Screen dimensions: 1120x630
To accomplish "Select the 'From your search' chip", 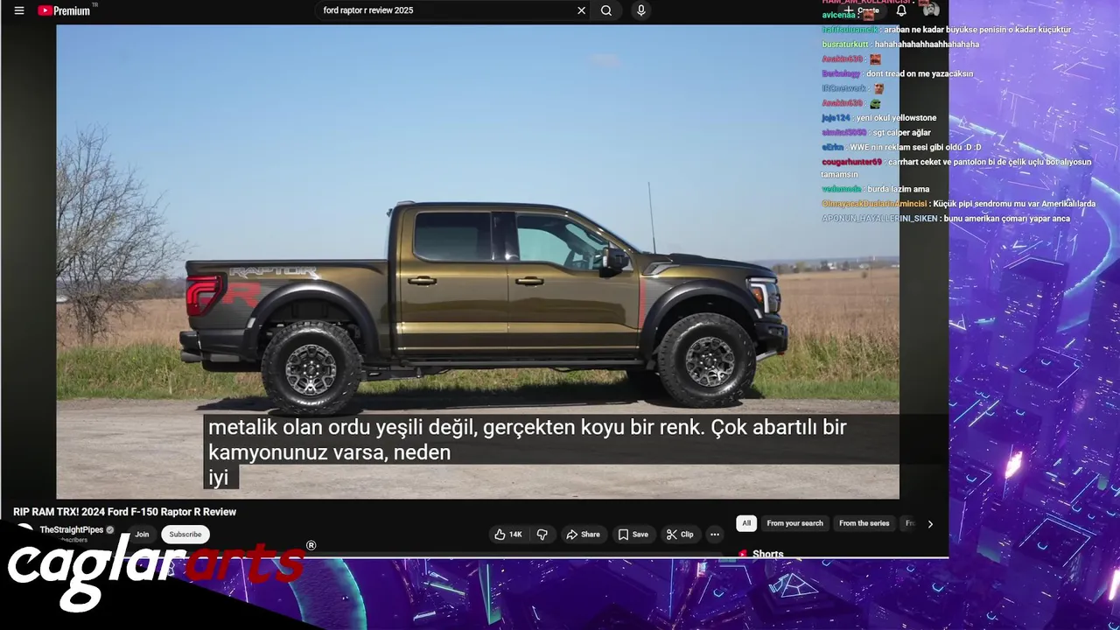I will tap(795, 523).
